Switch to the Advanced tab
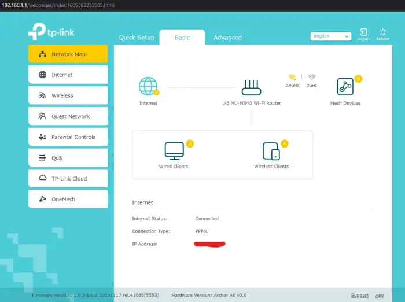This screenshot has width=405, height=302. pos(227,38)
